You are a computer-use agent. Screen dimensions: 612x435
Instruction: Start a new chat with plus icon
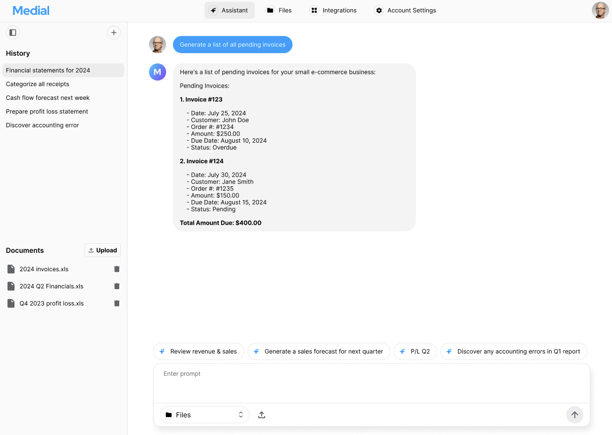click(x=114, y=33)
